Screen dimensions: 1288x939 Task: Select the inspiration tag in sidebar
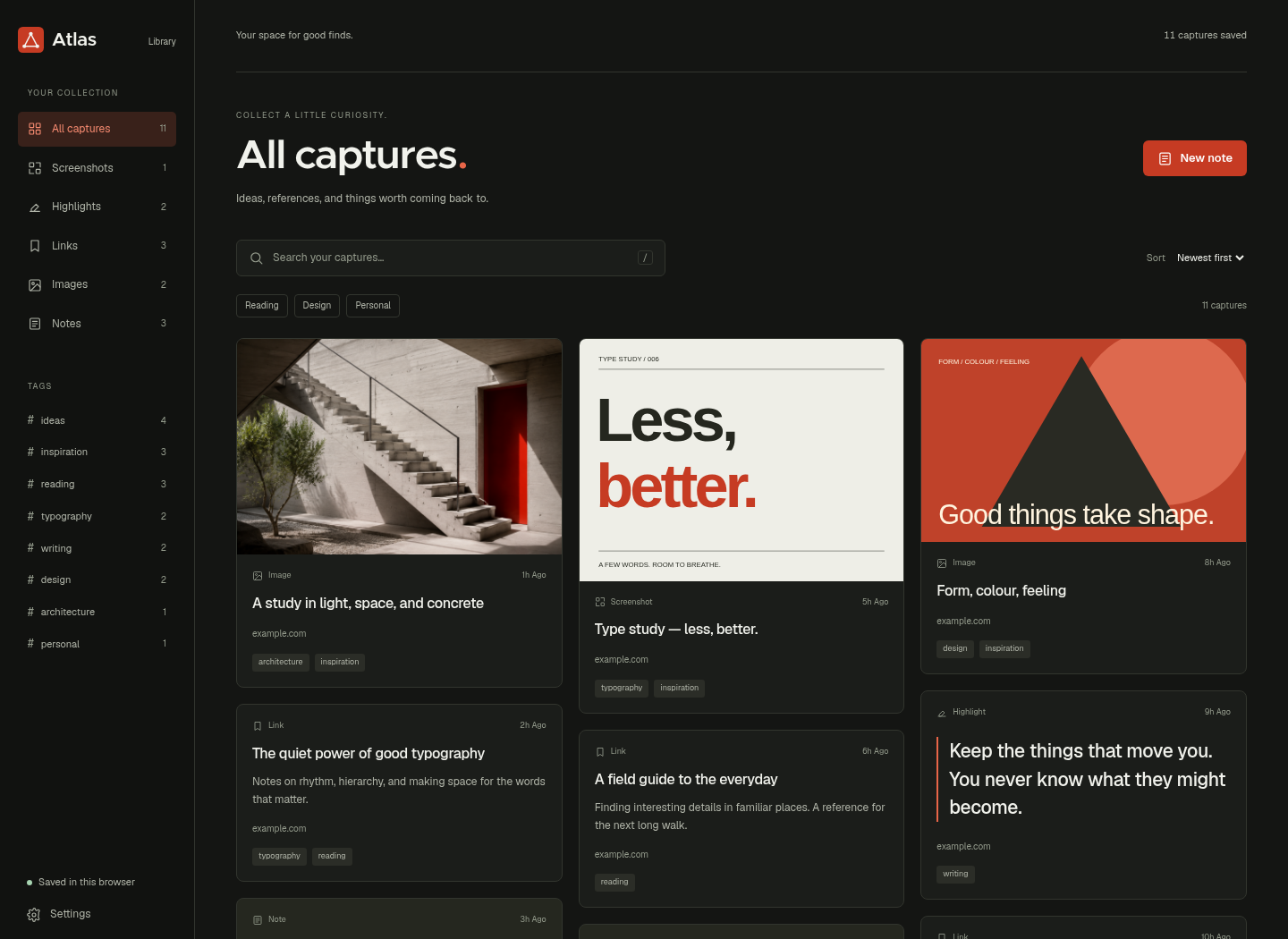coord(97,453)
